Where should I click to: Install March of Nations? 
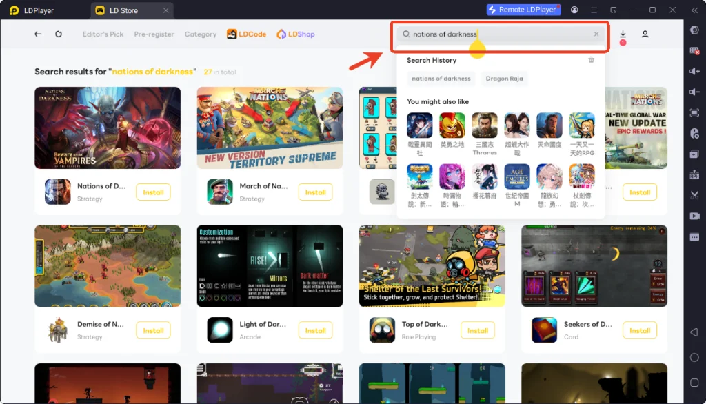(315, 192)
